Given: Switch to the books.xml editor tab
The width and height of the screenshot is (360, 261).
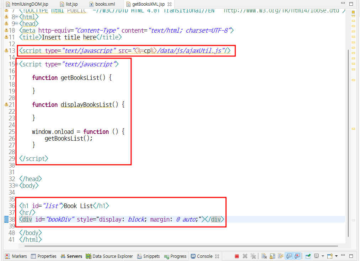Looking at the screenshot, I should tap(102, 4).
